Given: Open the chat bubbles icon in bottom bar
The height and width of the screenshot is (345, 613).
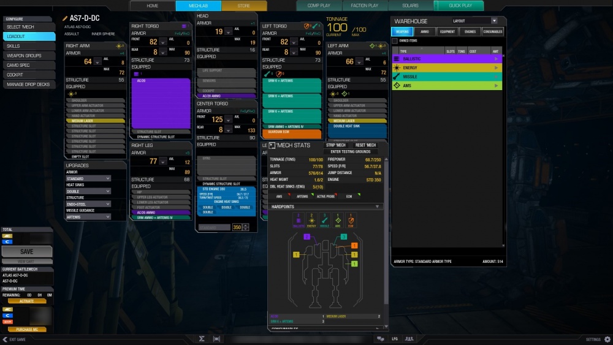Looking at the screenshot, I should tap(380, 339).
